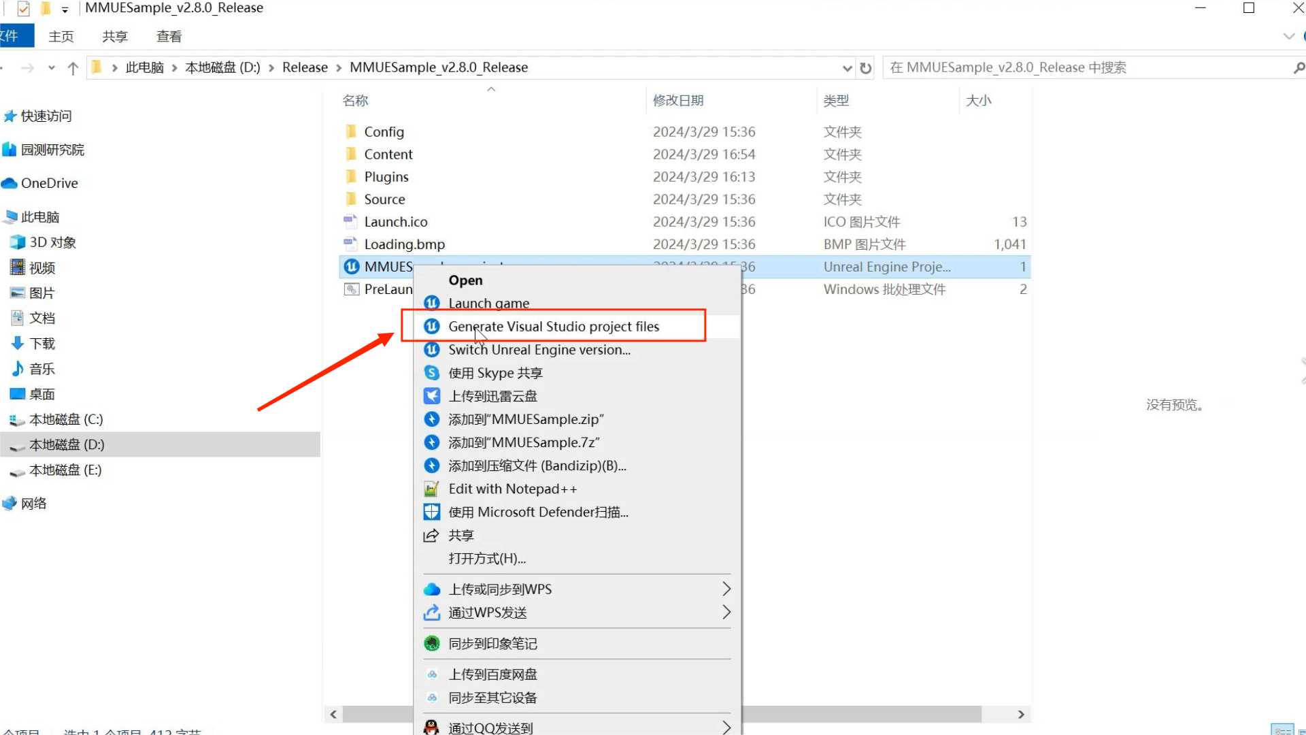Sort by 类型 column header
The image size is (1306, 735).
836,101
